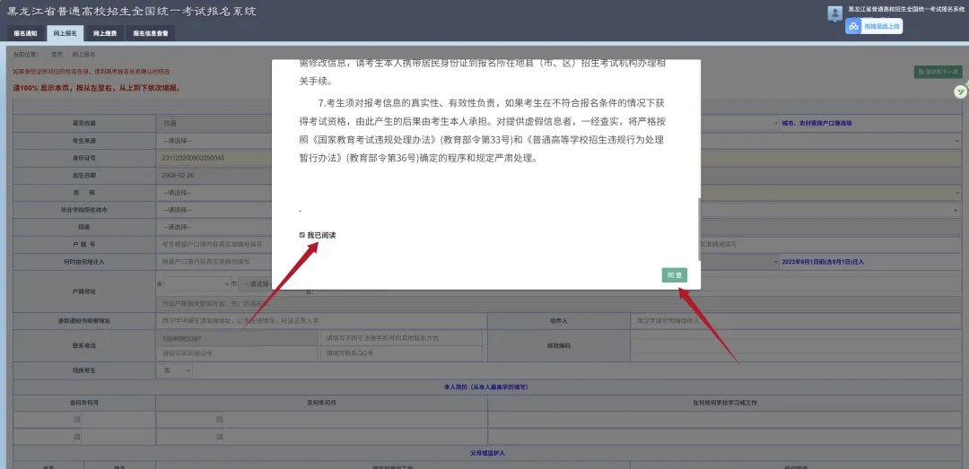Screen dimensions: 969x469
Task: Click the 户籍号 input field
Action: click(x=214, y=245)
